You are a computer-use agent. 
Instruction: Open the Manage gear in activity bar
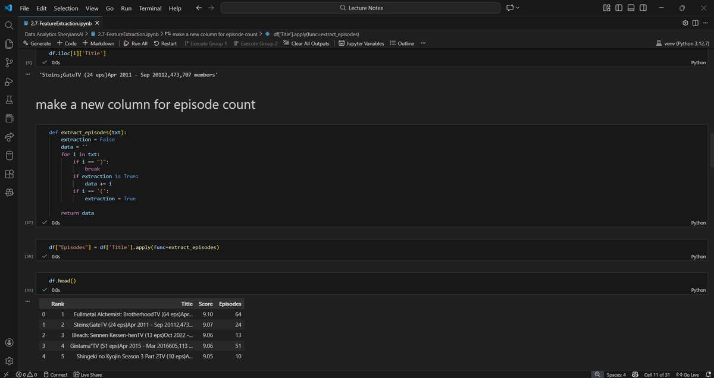tap(9, 361)
